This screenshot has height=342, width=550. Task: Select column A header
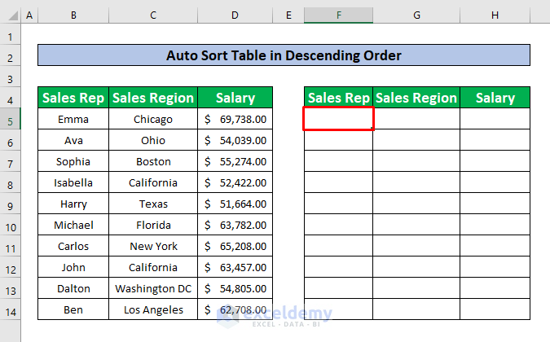tap(29, 15)
